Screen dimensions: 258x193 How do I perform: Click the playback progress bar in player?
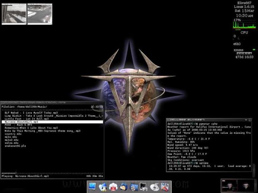coord(52,173)
